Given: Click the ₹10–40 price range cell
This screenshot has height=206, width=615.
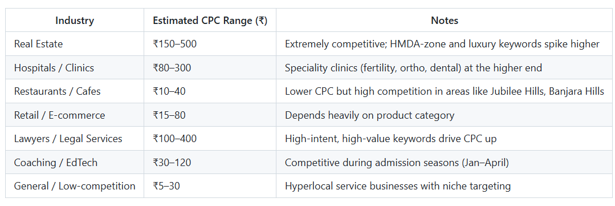Looking at the screenshot, I should click(210, 91).
